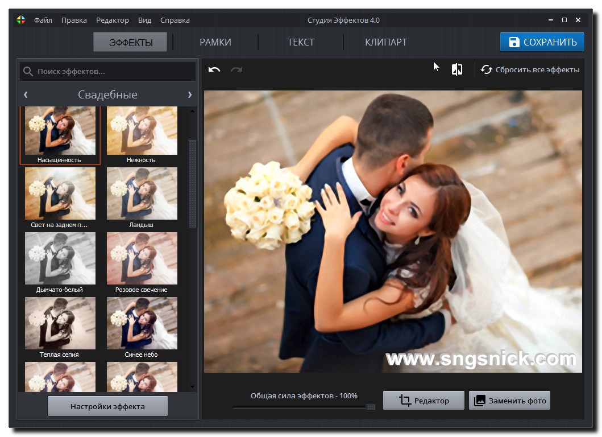This screenshot has height=437, width=602.
Task: Click the overall effect strength slider handle
Action: (x=371, y=407)
